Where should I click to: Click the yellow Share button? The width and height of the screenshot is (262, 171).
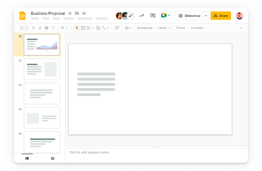pyautogui.click(x=221, y=16)
